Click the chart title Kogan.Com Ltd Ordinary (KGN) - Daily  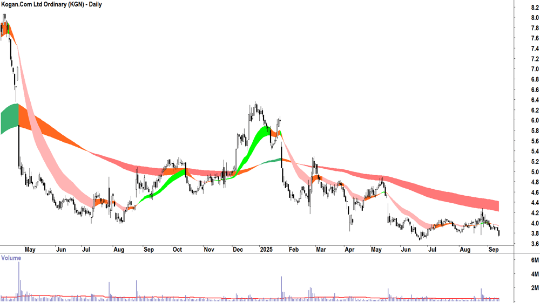coord(51,4)
